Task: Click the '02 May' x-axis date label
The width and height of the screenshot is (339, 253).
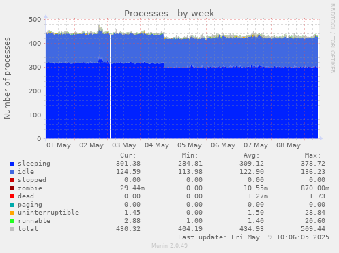Action: [91, 145]
